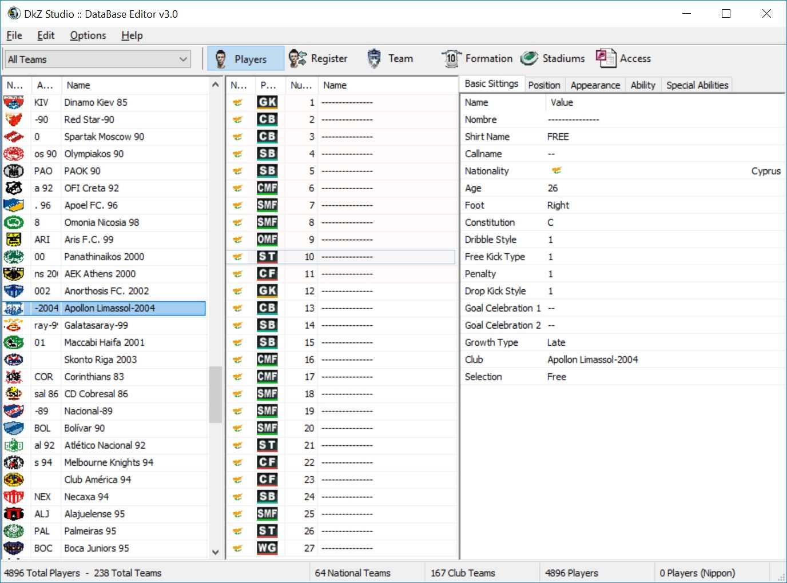Open the Formation section
The image size is (787, 583).
coord(477,58)
